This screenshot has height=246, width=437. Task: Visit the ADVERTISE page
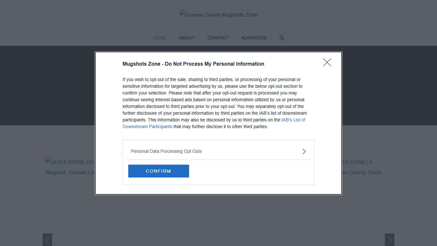254,38
